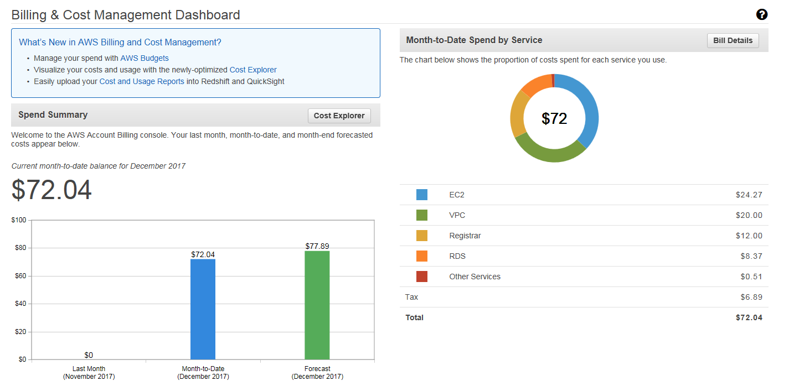Click the What's New in AWS Billing heading
This screenshot has height=386, width=789.
point(120,43)
